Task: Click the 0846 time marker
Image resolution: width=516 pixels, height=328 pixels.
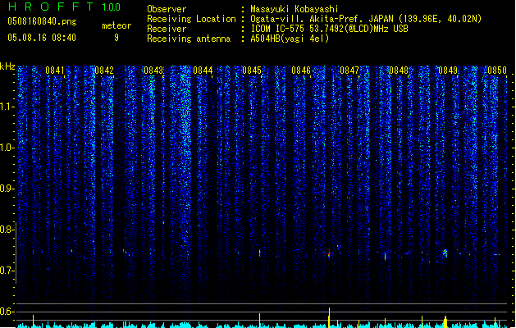Action: point(301,70)
